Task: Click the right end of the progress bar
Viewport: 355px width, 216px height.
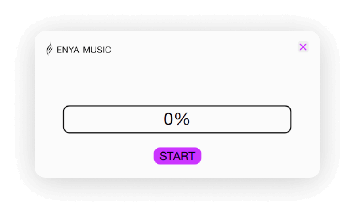Action: (x=287, y=119)
